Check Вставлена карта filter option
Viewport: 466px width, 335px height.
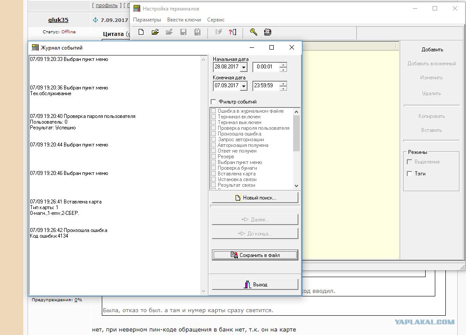[x=213, y=174]
